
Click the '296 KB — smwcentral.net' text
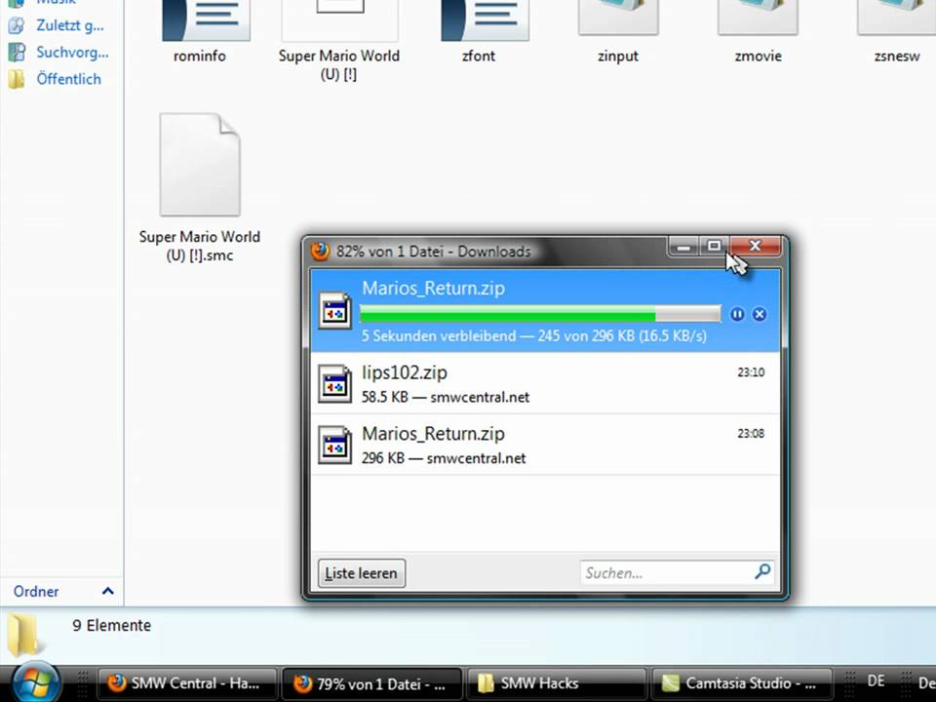(x=444, y=458)
